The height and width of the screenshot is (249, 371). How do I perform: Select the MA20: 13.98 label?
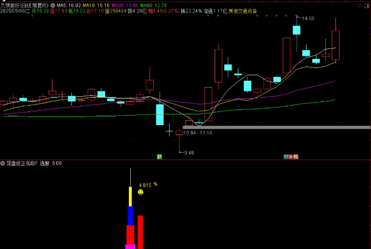pyautogui.click(x=125, y=5)
